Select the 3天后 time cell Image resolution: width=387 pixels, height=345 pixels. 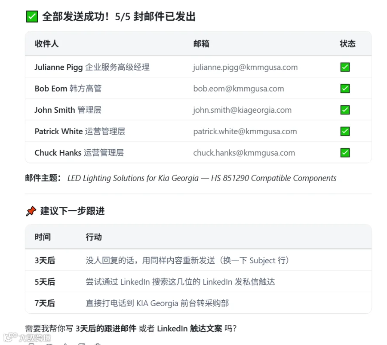[x=45, y=261]
